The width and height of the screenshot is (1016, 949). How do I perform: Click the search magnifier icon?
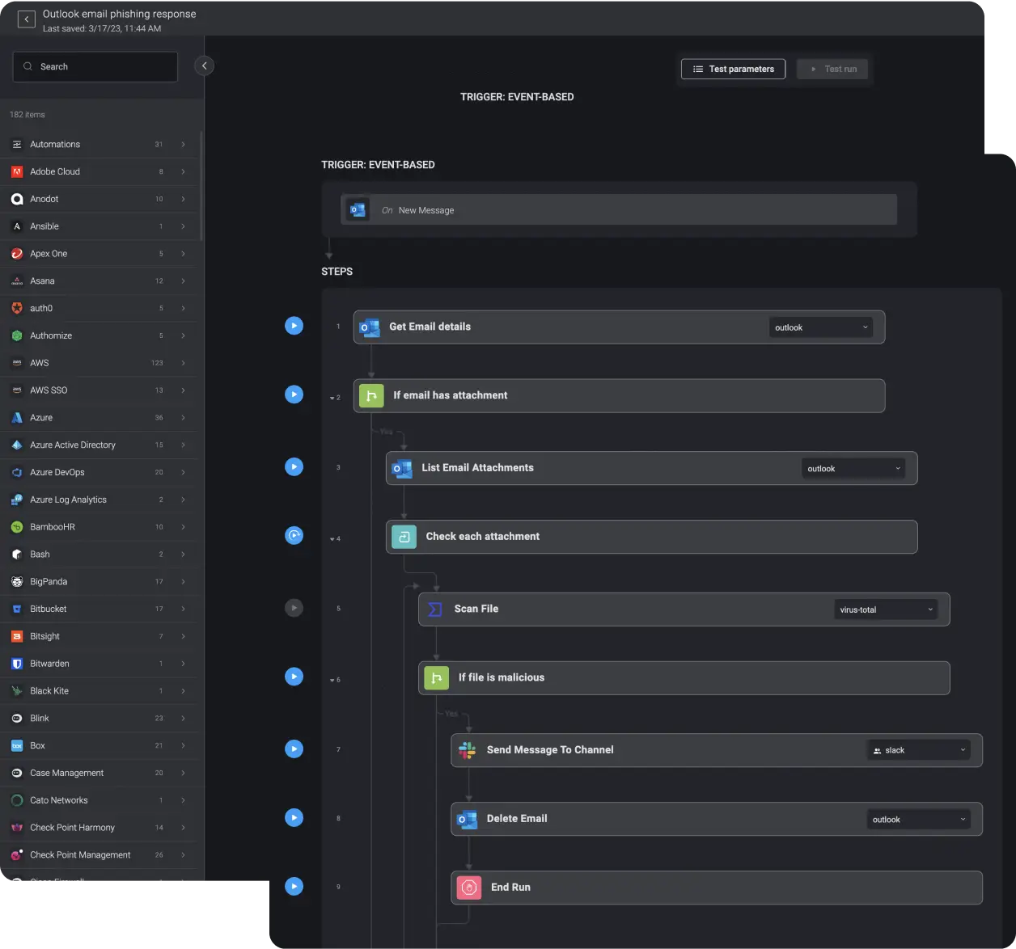[28, 65]
